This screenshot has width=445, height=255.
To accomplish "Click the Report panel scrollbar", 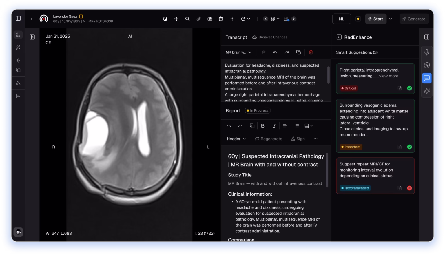I will 327,170.
